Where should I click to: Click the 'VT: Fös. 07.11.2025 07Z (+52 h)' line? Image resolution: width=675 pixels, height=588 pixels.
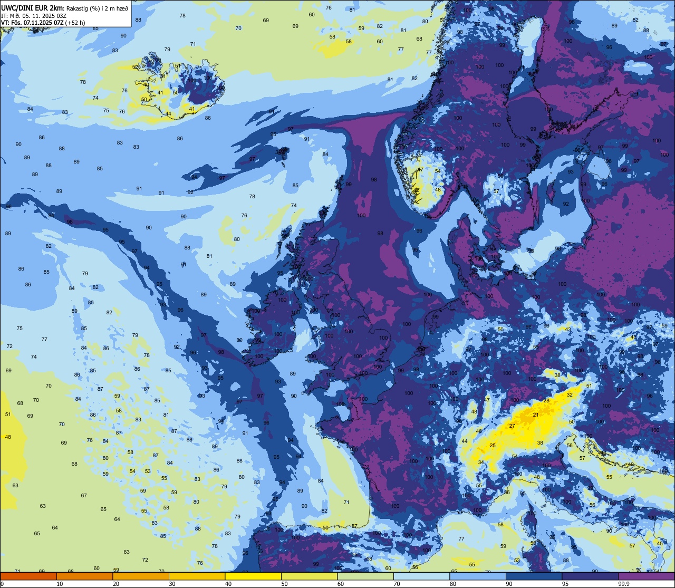[43, 23]
